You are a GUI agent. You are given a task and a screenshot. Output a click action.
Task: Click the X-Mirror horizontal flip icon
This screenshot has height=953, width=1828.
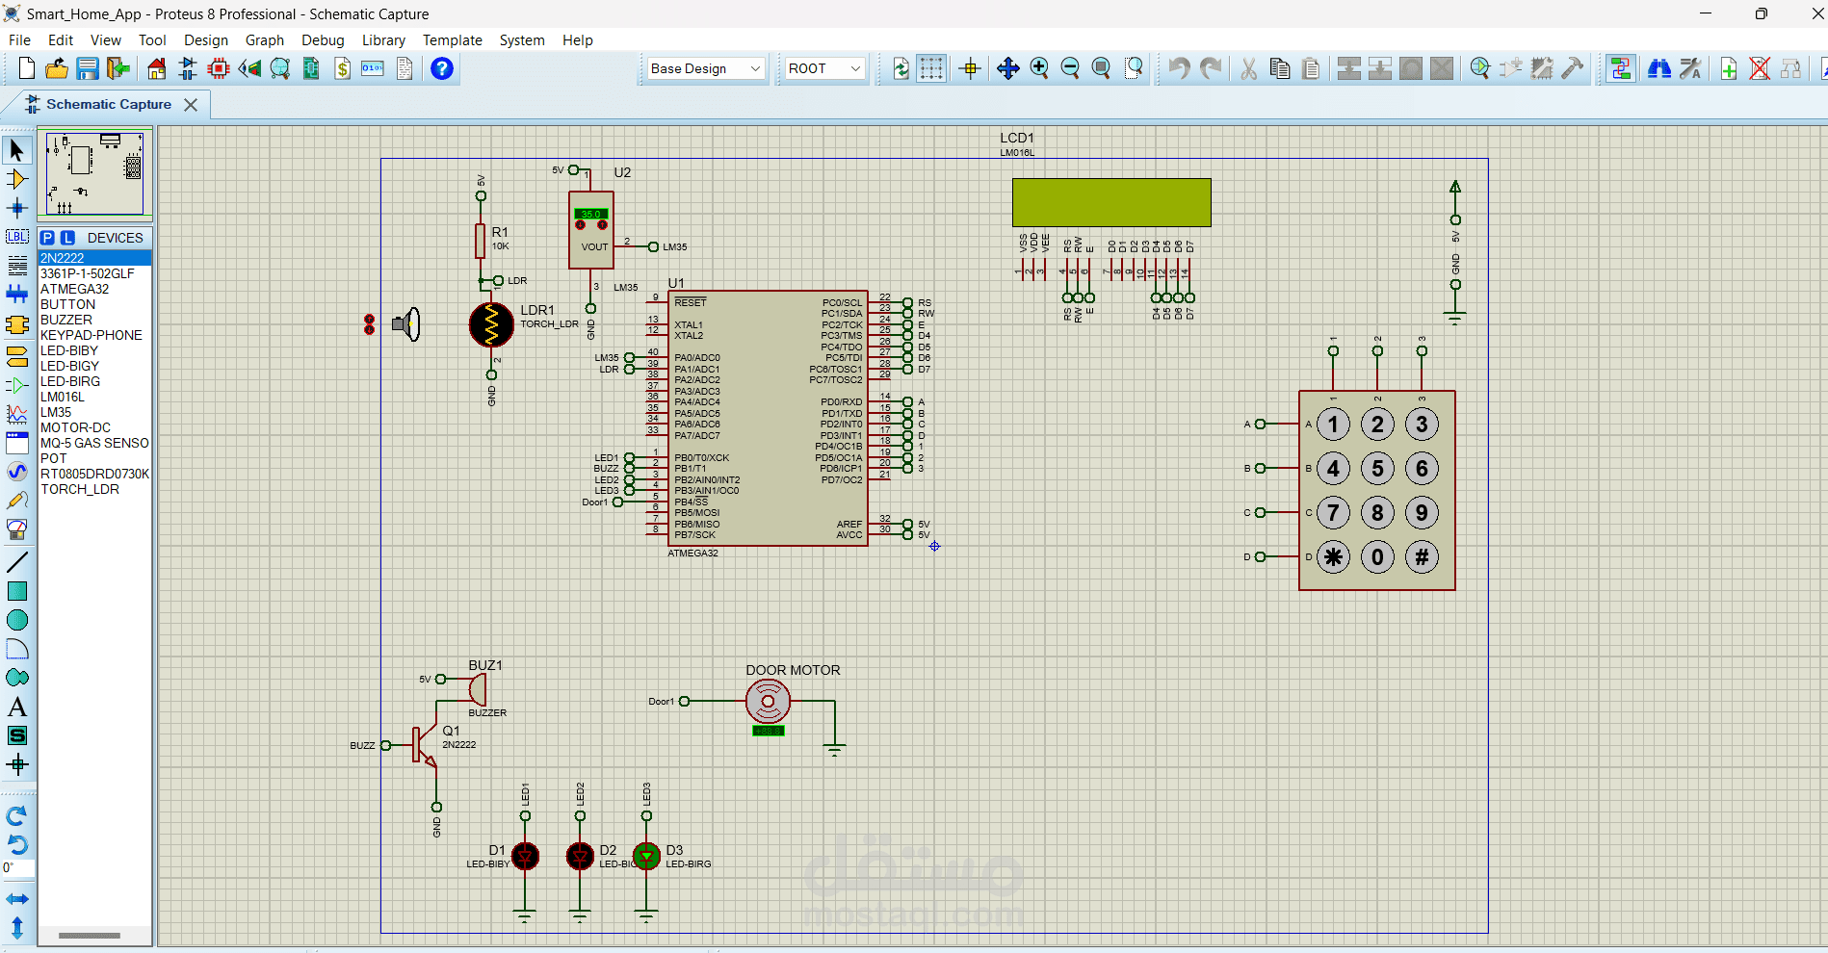[x=17, y=899]
